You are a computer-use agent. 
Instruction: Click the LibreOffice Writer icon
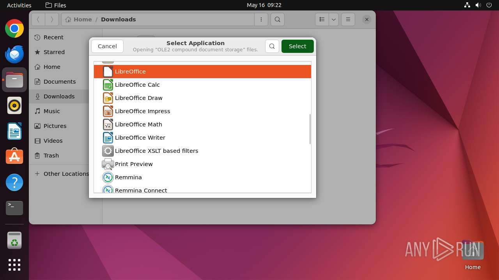(x=108, y=138)
